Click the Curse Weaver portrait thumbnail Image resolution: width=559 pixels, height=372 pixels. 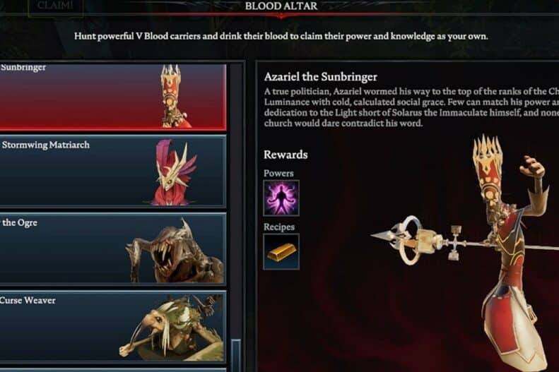pyautogui.click(x=172, y=328)
